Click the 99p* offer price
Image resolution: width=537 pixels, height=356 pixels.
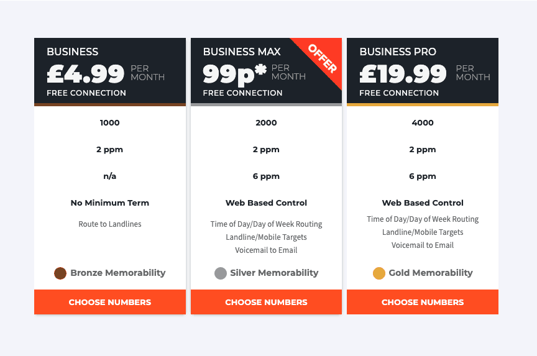pos(234,74)
